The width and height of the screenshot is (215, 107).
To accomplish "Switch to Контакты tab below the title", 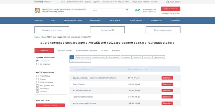I will (x=116, y=50).
